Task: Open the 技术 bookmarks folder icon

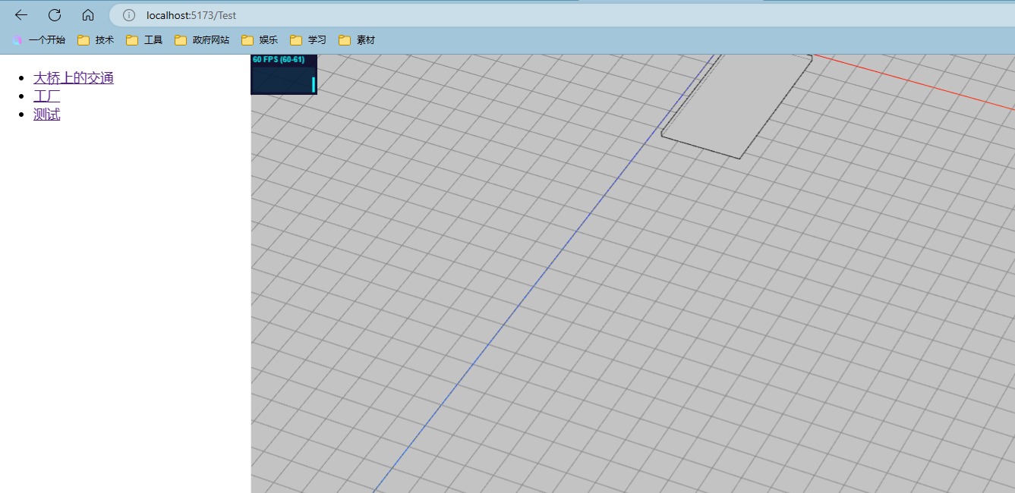Action: tap(84, 39)
